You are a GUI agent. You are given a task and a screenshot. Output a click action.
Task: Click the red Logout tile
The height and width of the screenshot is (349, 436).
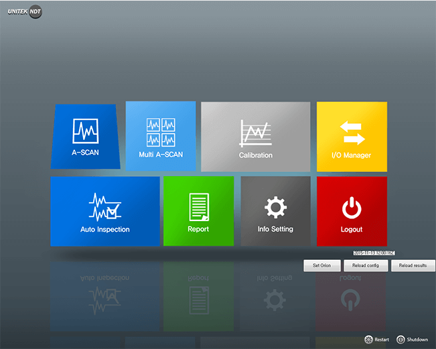coord(352,212)
